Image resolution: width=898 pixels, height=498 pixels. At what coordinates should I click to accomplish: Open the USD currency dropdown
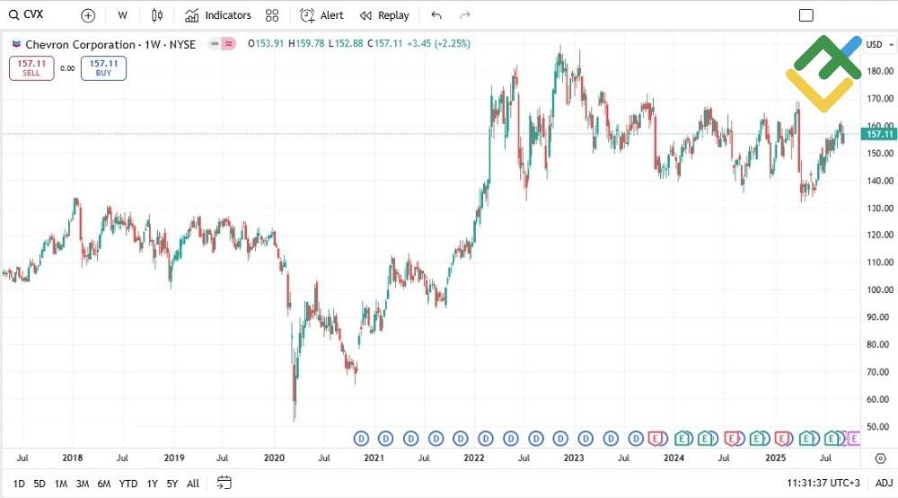(x=879, y=45)
